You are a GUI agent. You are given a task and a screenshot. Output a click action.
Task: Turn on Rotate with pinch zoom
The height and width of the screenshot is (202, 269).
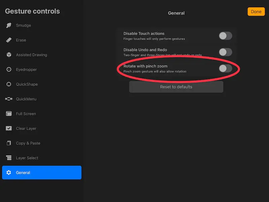[225, 69]
